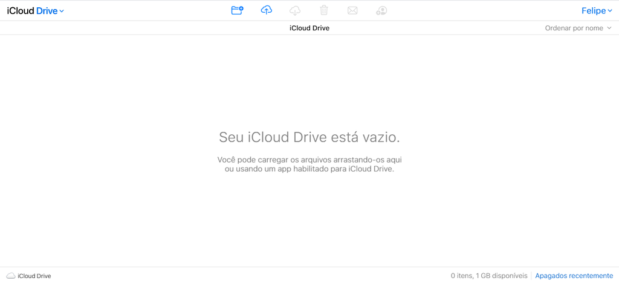Click the '0 itens, 1 GB disponíveis' status text
This screenshot has height=283, width=619.
click(x=489, y=276)
